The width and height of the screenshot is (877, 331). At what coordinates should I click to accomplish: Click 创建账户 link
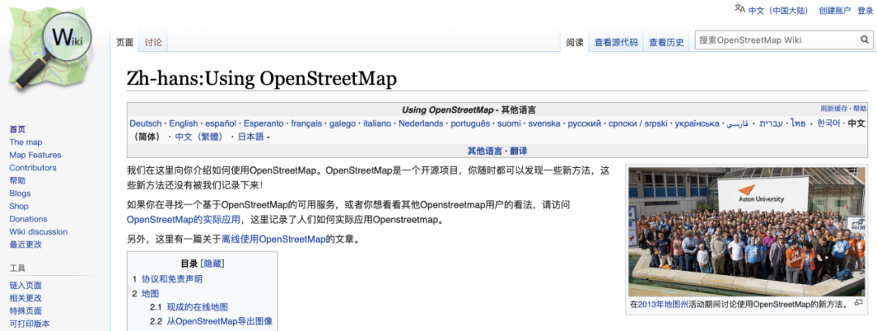[835, 10]
